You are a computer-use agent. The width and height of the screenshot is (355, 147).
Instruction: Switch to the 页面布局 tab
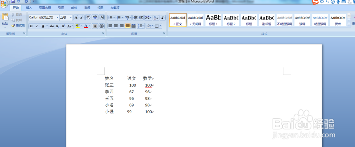(45, 8)
